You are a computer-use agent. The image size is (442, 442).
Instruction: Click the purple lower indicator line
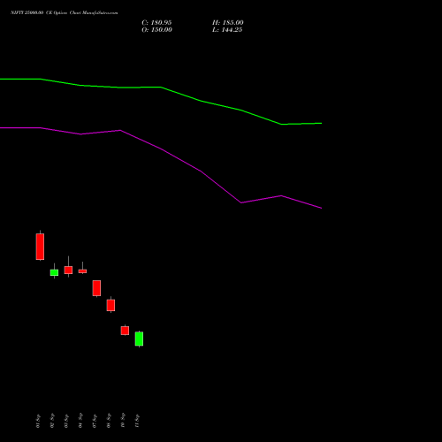[x=161, y=149]
